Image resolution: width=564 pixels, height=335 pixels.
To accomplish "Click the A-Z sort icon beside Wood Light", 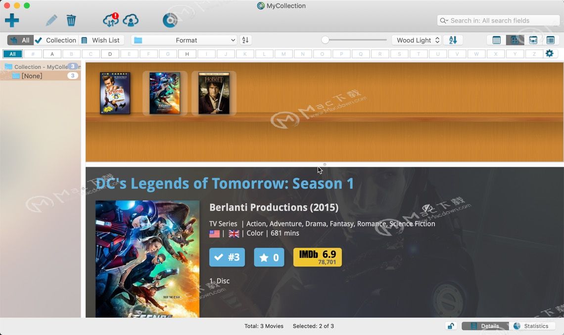I will [x=453, y=40].
